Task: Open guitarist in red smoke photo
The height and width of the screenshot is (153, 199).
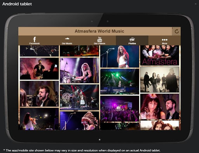Action: [39, 69]
